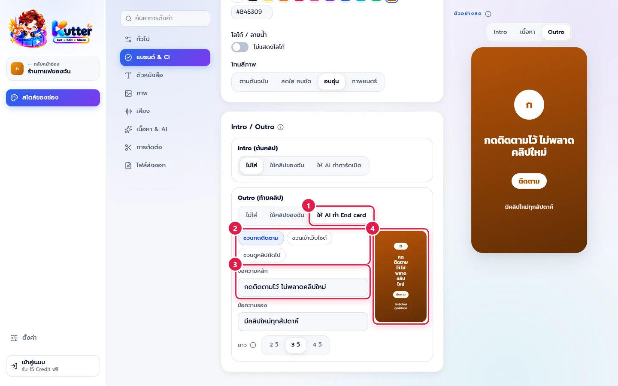618x386 pixels.
Task: Set outro length to 2 วิ
Action: click(x=274, y=345)
